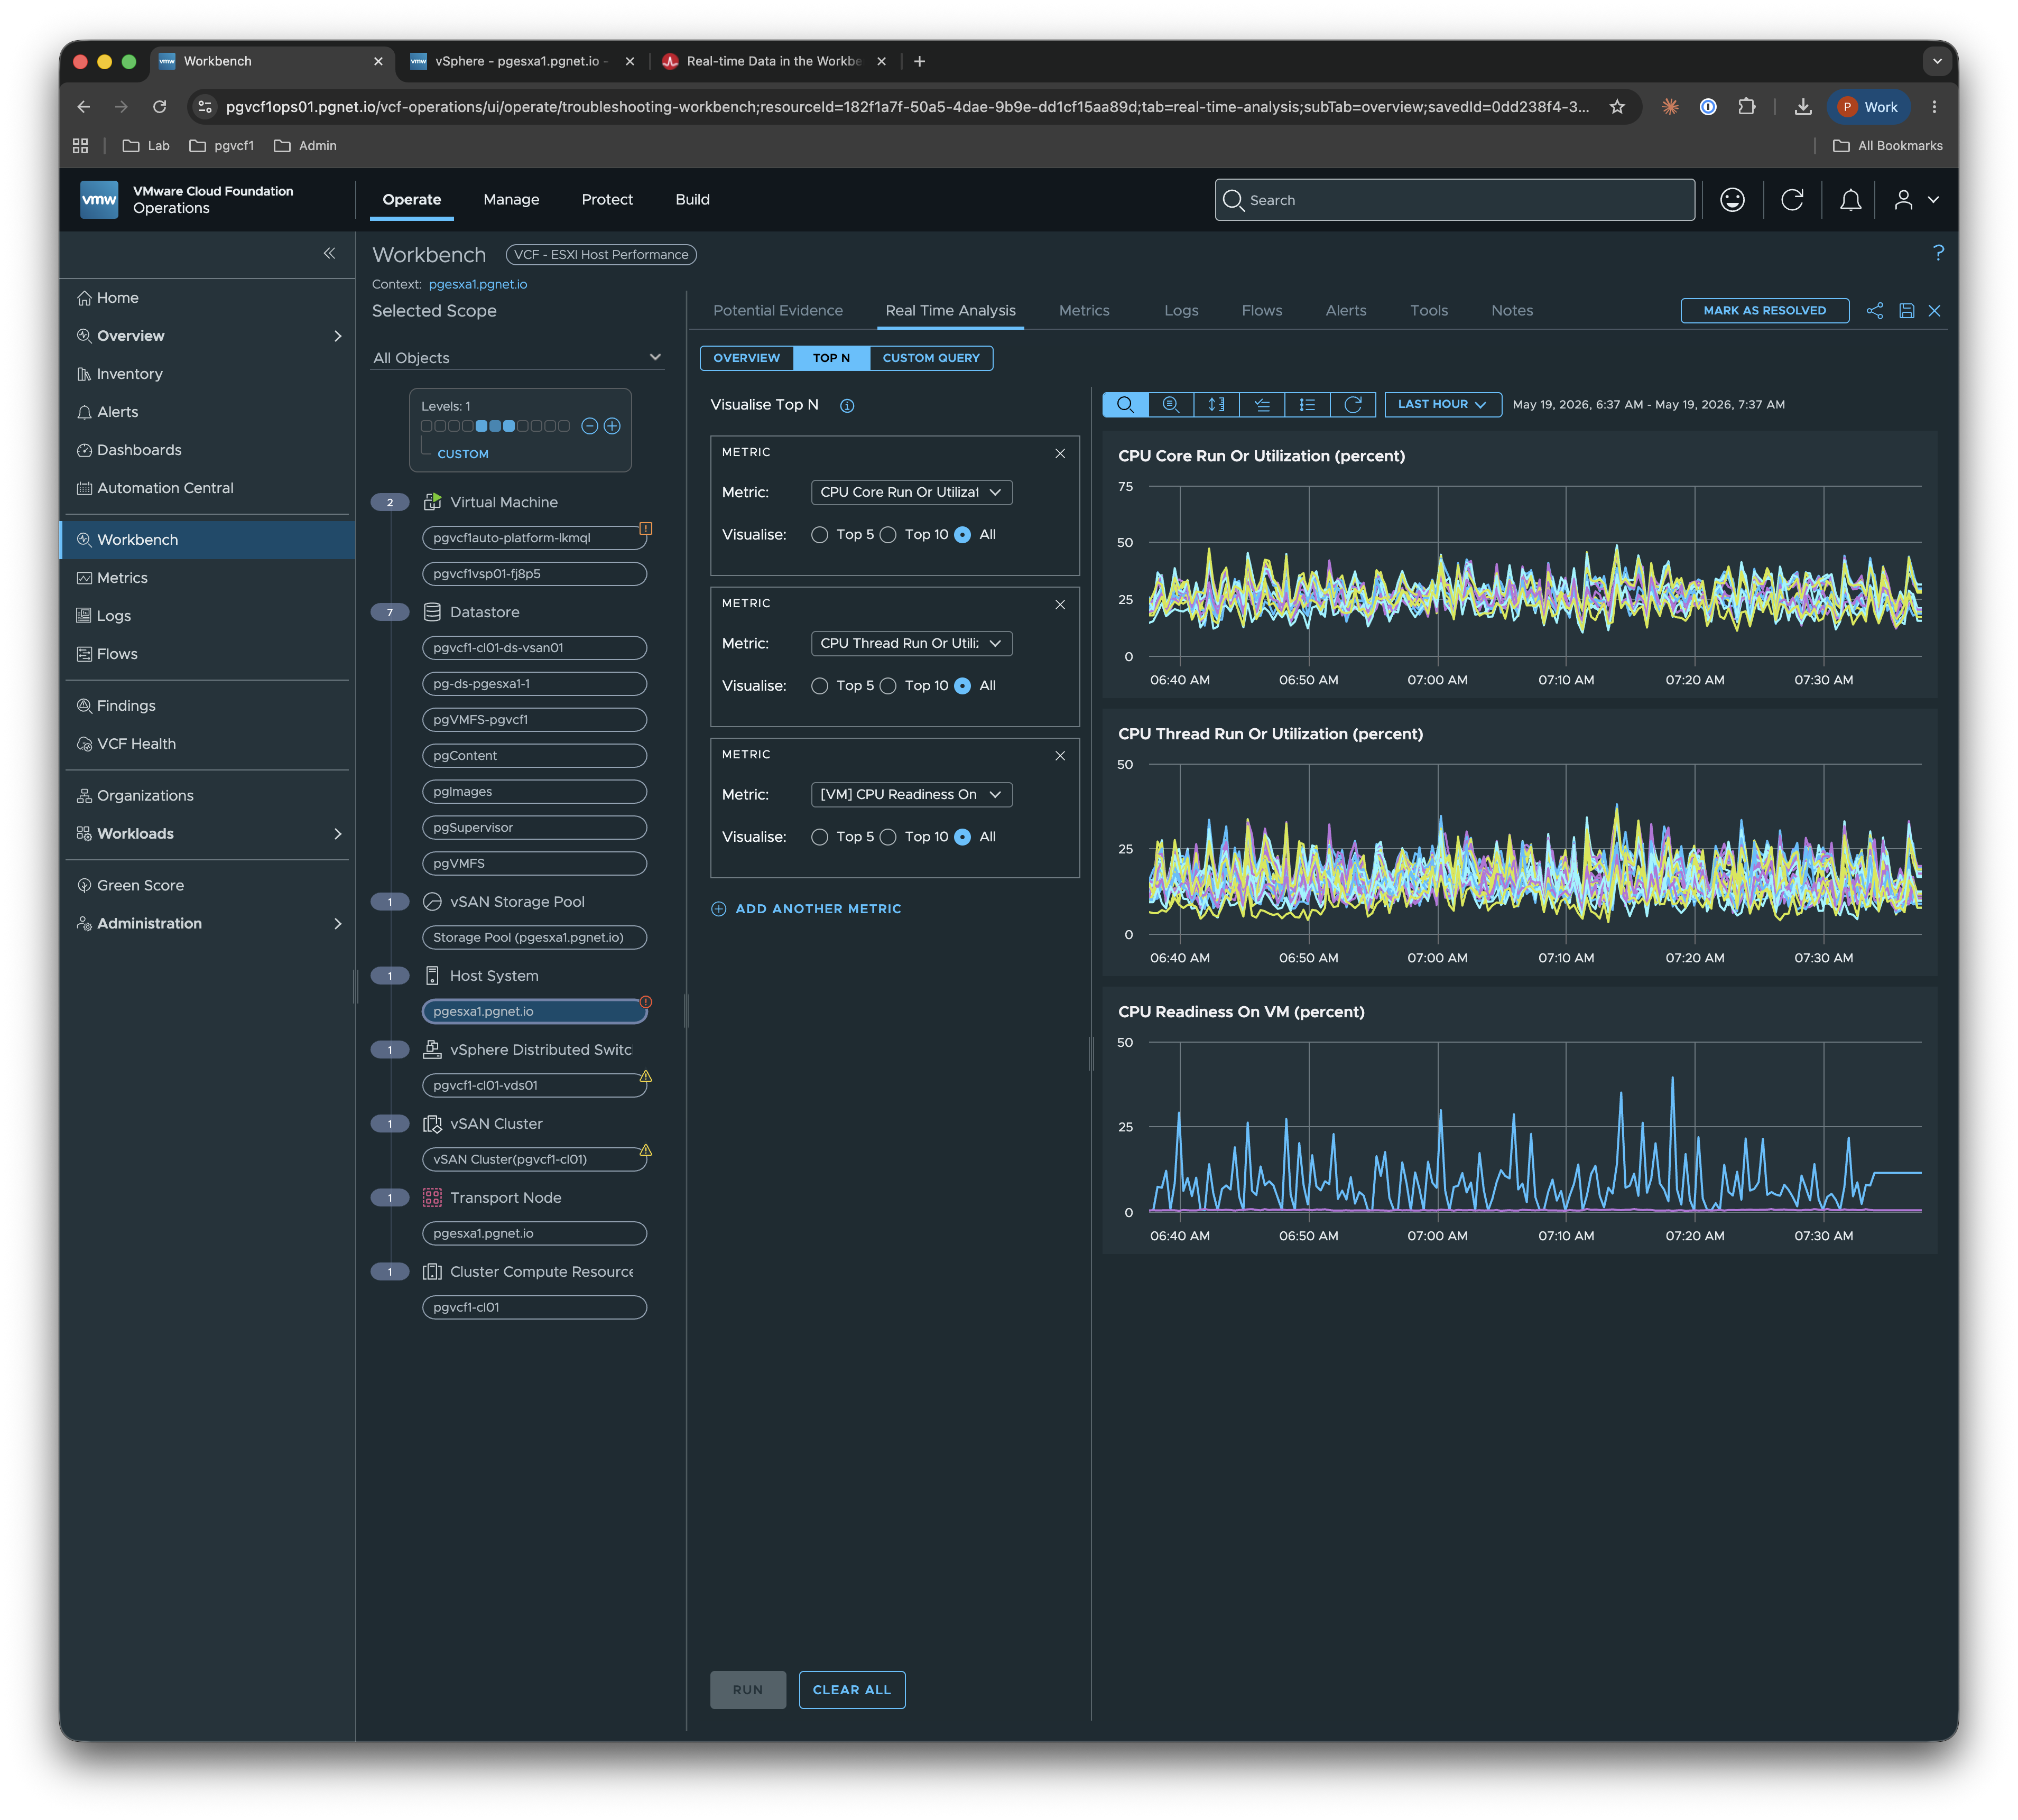Open the OVERVIEW sub-tab
This screenshot has height=1820, width=2018.
[x=747, y=358]
